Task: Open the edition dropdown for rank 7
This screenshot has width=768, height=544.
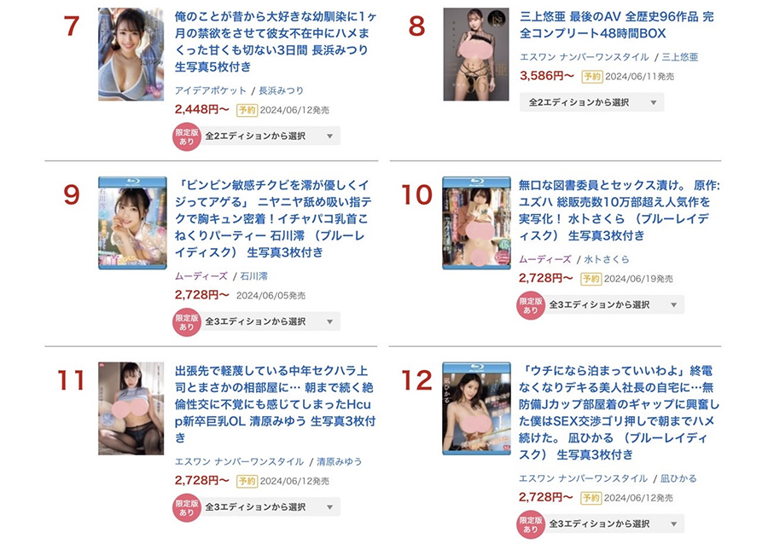Action: [x=270, y=136]
